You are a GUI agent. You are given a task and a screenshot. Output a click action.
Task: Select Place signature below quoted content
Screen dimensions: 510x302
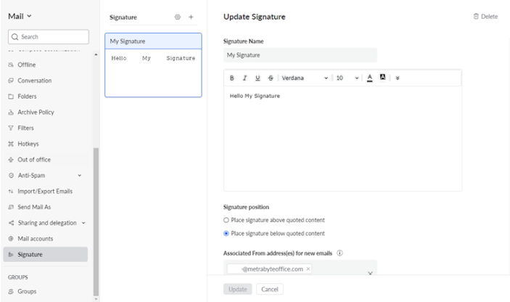click(226, 233)
